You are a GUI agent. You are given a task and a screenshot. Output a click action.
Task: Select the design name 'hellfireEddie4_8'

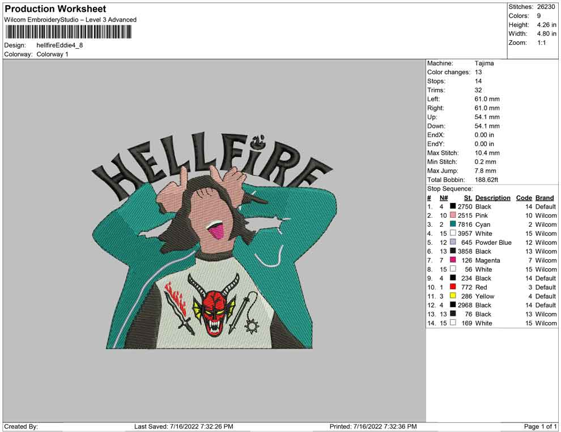[x=59, y=45]
